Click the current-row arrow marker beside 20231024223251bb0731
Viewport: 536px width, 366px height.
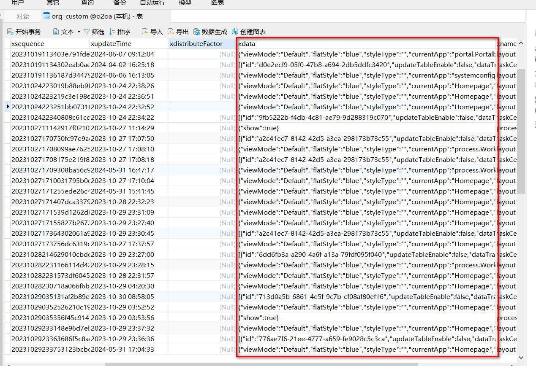point(8,107)
